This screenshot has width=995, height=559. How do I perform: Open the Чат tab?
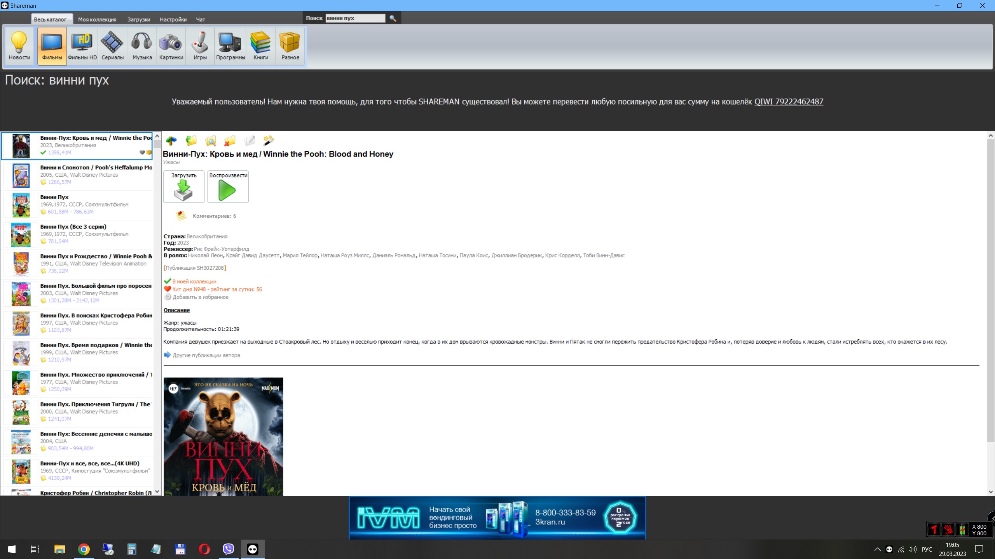(201, 19)
